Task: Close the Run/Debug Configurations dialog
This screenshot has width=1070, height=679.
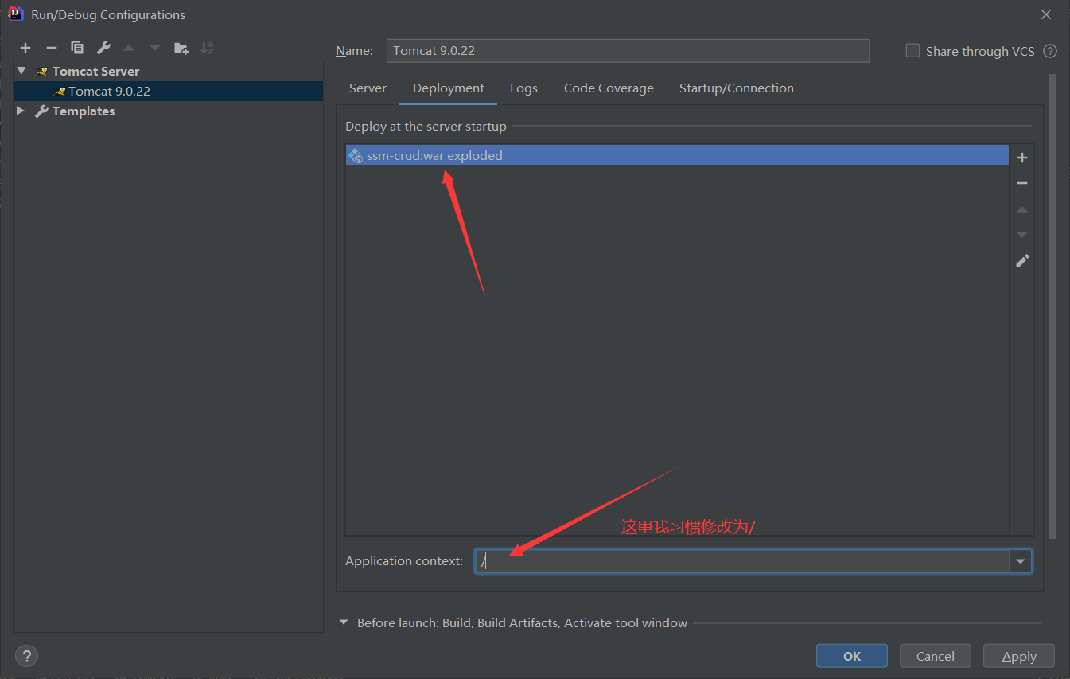Action: [x=1047, y=14]
